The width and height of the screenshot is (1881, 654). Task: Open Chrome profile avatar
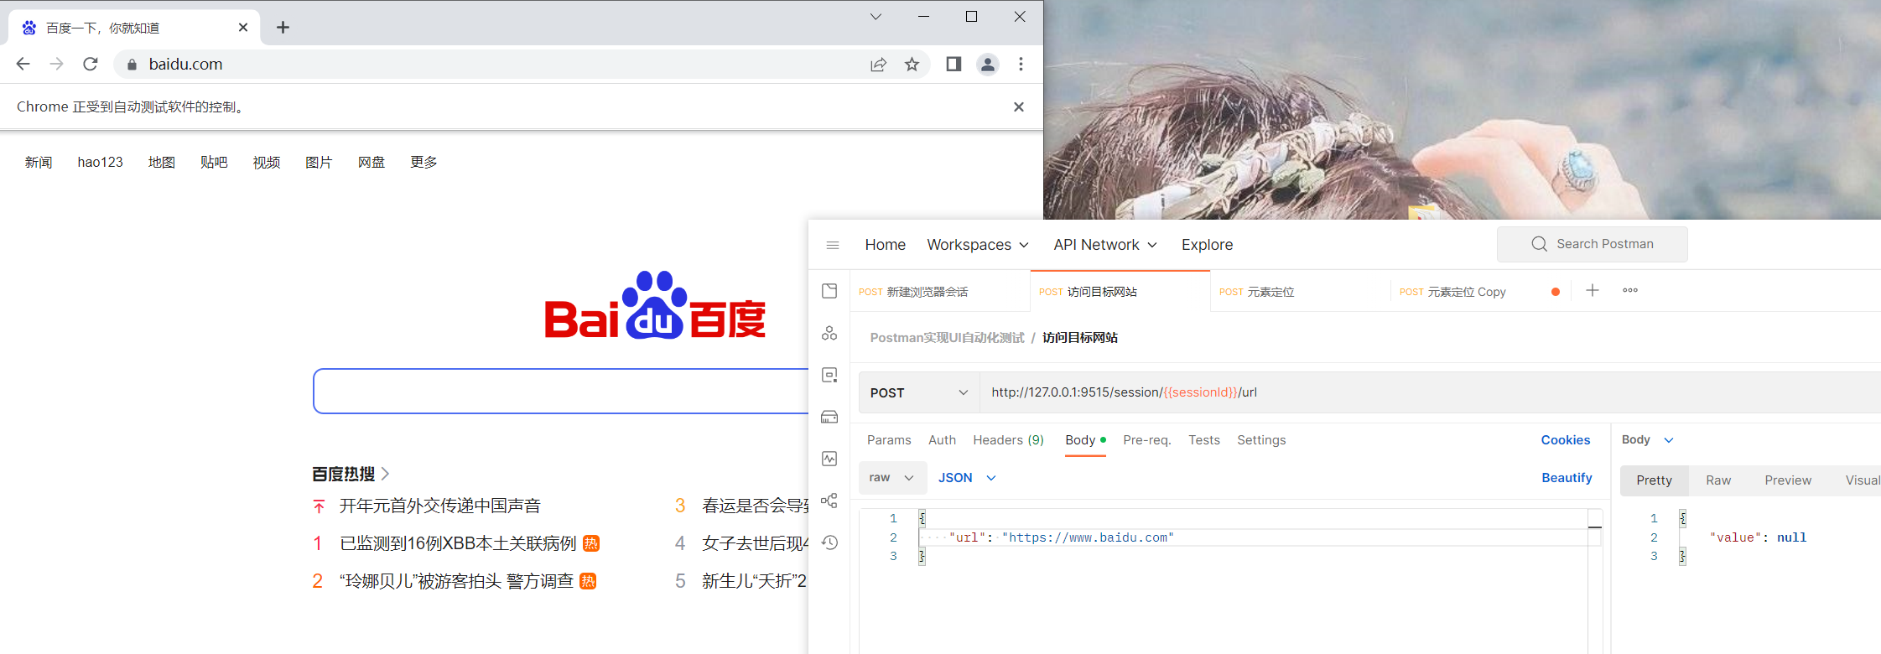click(x=988, y=64)
